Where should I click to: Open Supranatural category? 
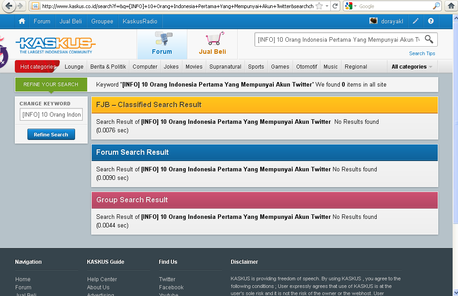point(225,67)
